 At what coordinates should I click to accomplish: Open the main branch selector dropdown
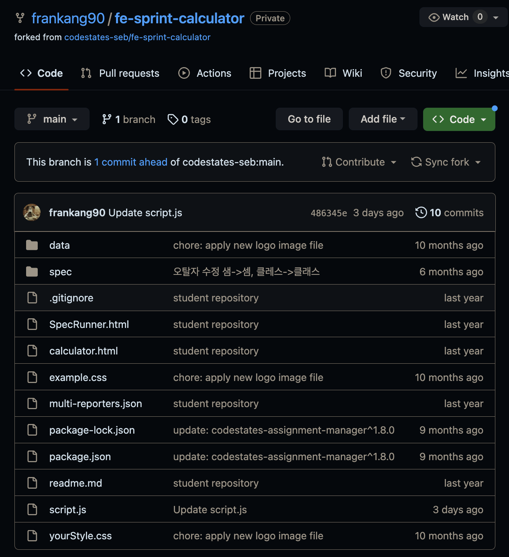[x=52, y=119]
